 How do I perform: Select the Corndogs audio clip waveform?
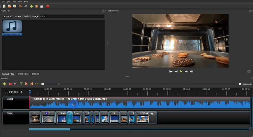139,104
